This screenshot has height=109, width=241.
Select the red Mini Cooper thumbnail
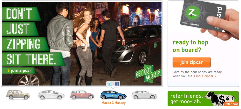(82, 95)
